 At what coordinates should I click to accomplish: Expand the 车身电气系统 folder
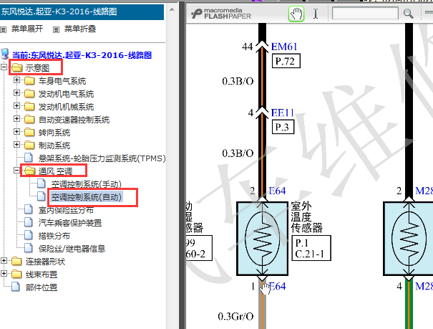[x=16, y=80]
